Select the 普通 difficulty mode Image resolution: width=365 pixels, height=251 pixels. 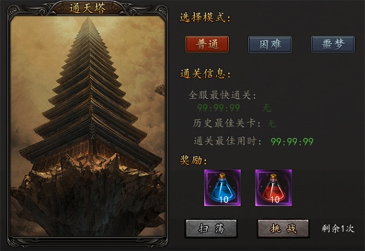point(207,44)
